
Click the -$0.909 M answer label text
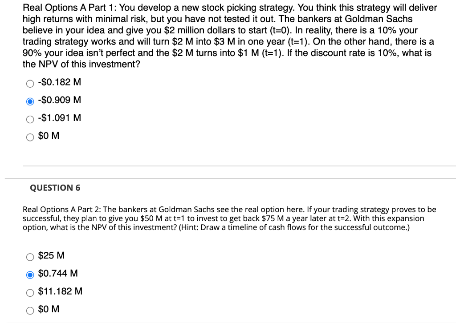[x=59, y=100]
